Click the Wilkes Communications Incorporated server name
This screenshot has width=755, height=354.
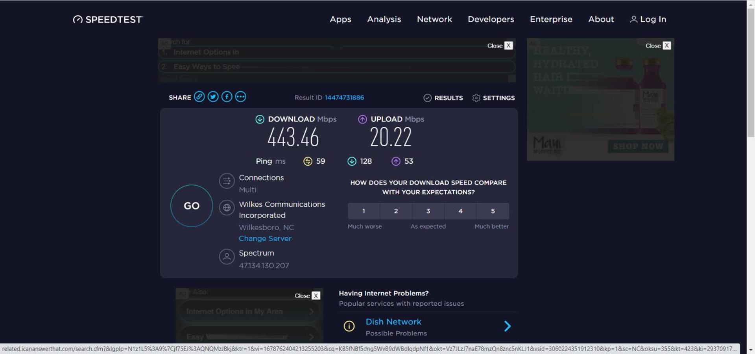[x=282, y=210]
